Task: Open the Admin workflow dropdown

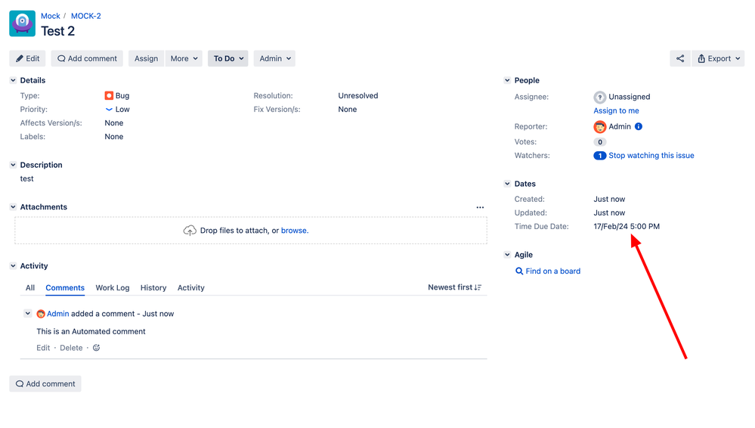Action: pyautogui.click(x=274, y=58)
